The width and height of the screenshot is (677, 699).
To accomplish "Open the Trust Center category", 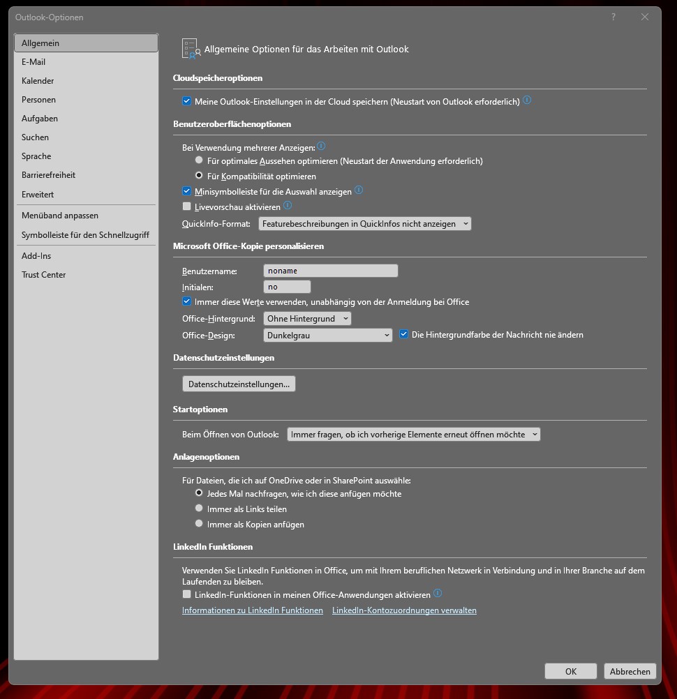I will [x=86, y=275].
